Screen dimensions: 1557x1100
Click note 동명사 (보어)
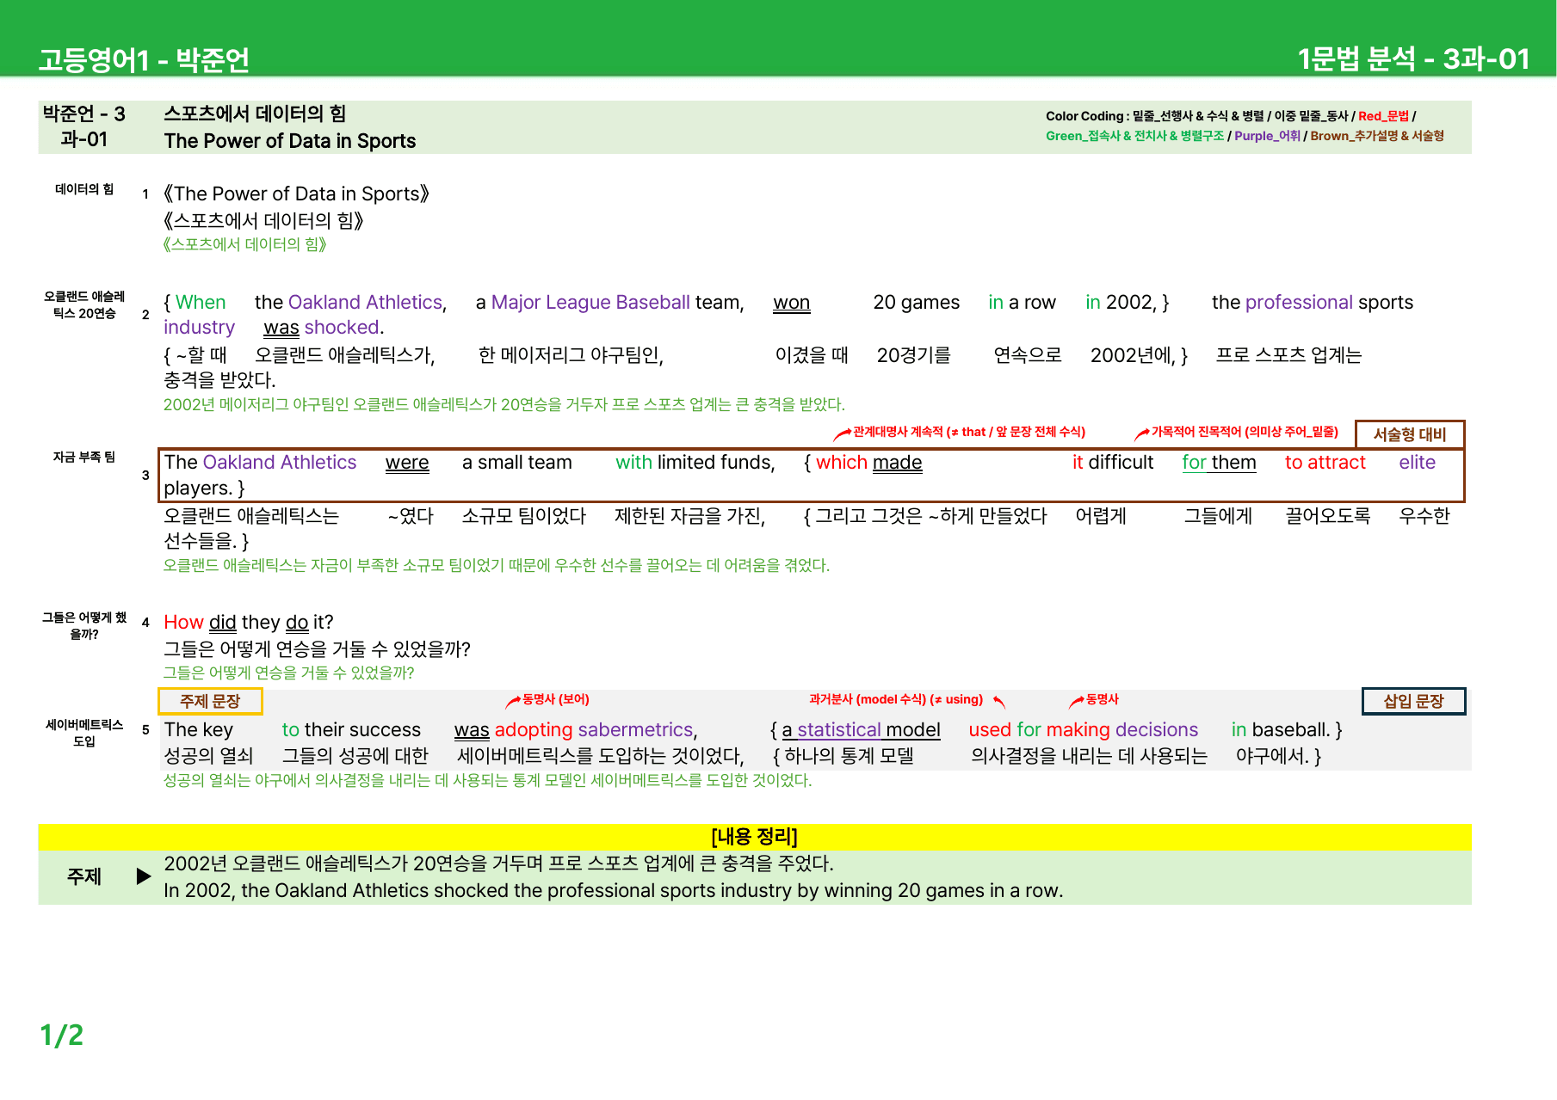[556, 699]
